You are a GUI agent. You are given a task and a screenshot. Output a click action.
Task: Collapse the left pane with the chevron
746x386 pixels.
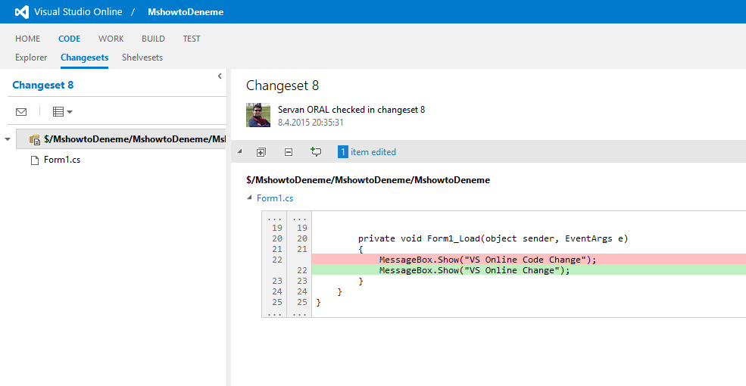220,76
